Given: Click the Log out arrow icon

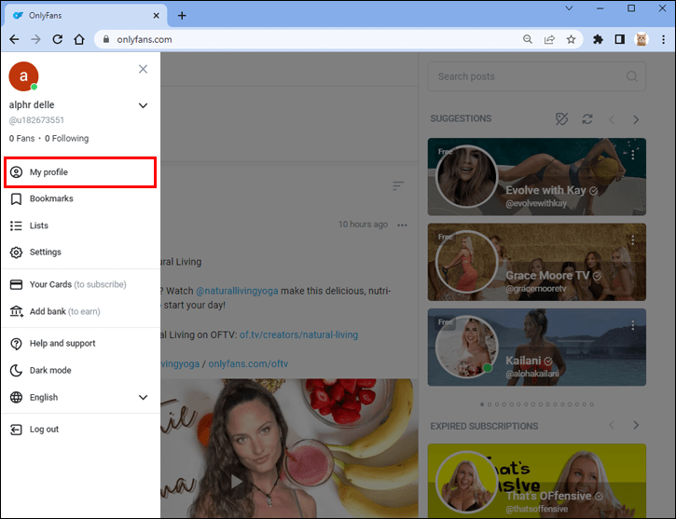Looking at the screenshot, I should click(17, 430).
